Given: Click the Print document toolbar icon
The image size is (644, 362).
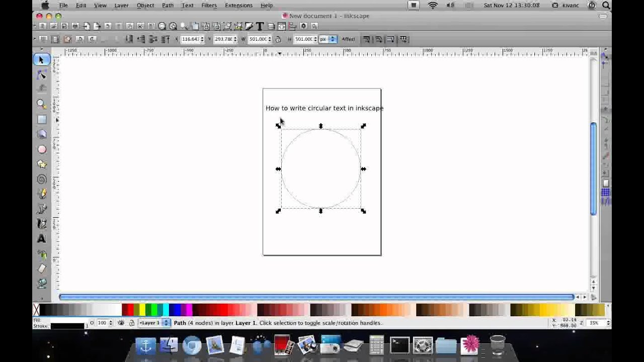Looking at the screenshot, I should tap(75, 26).
